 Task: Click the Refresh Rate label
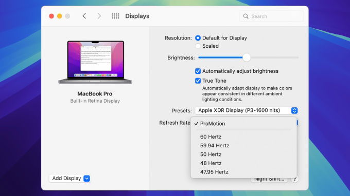tap(174, 123)
